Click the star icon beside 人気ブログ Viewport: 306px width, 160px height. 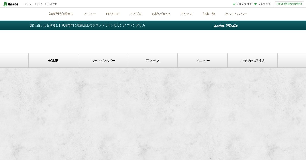click(256, 4)
